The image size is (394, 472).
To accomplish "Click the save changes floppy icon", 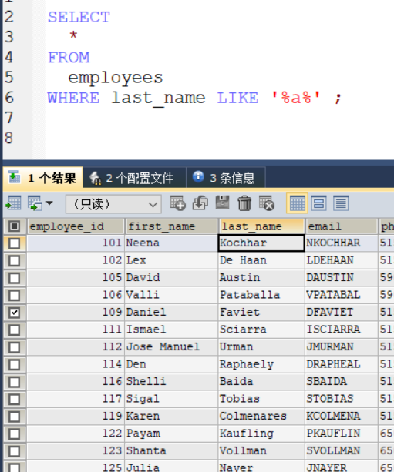I will [223, 203].
